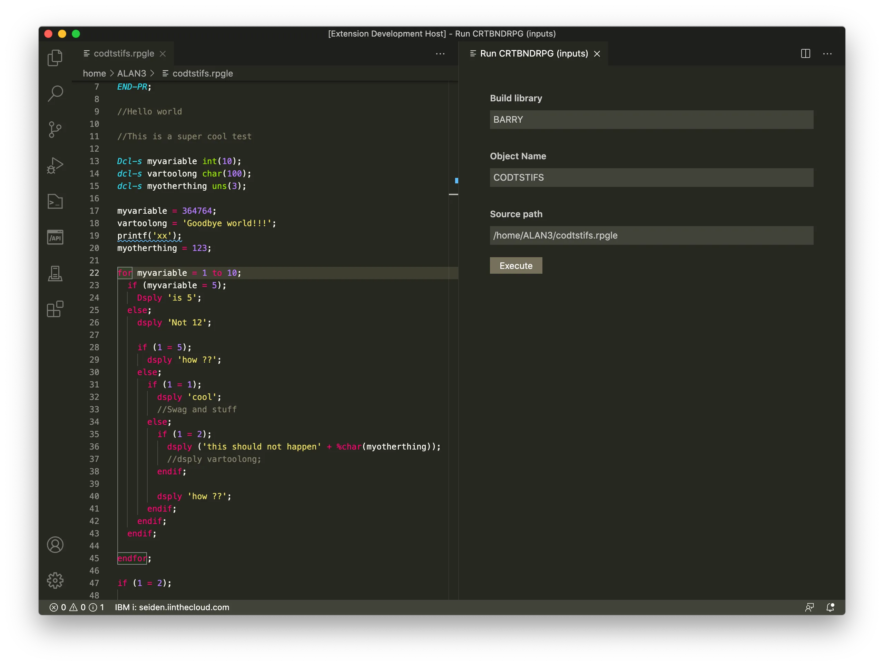Open Run and Debug view
The image size is (884, 666).
(55, 165)
